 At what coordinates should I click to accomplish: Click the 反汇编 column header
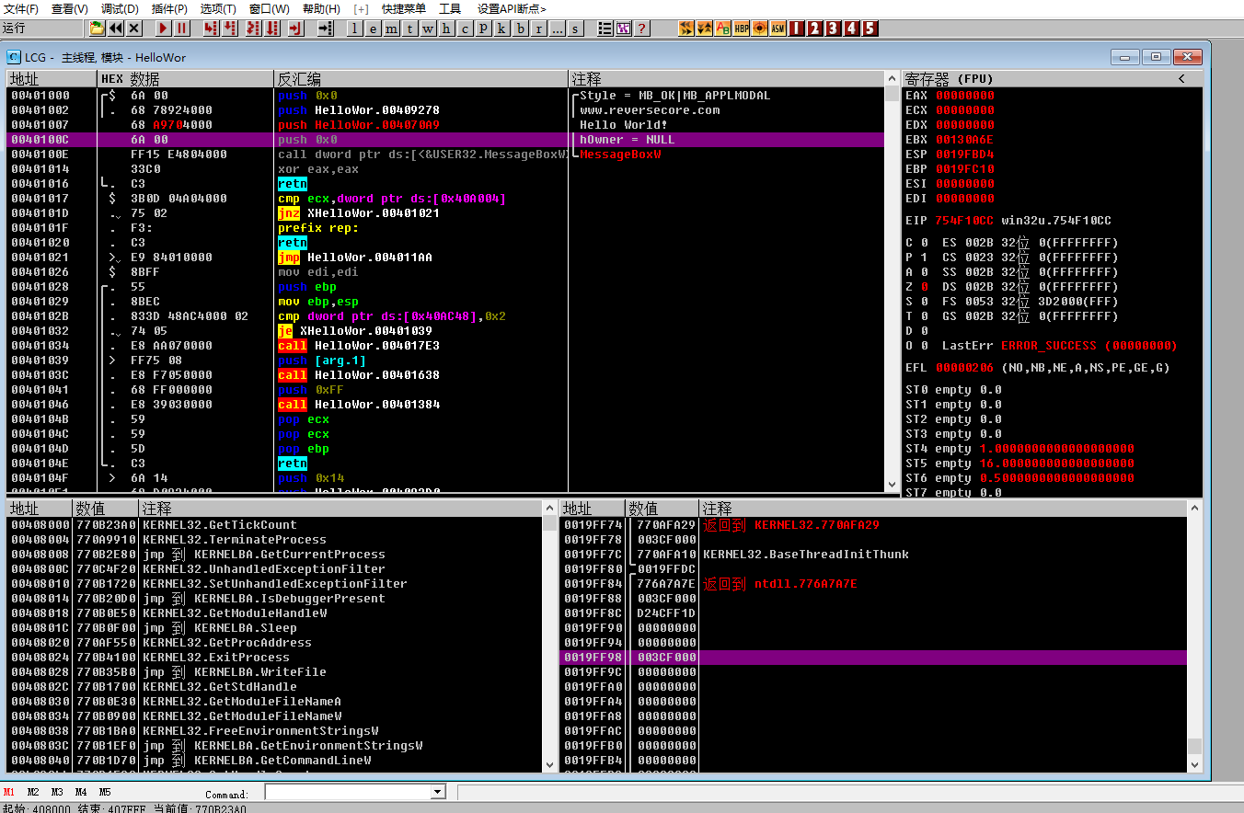(421, 79)
